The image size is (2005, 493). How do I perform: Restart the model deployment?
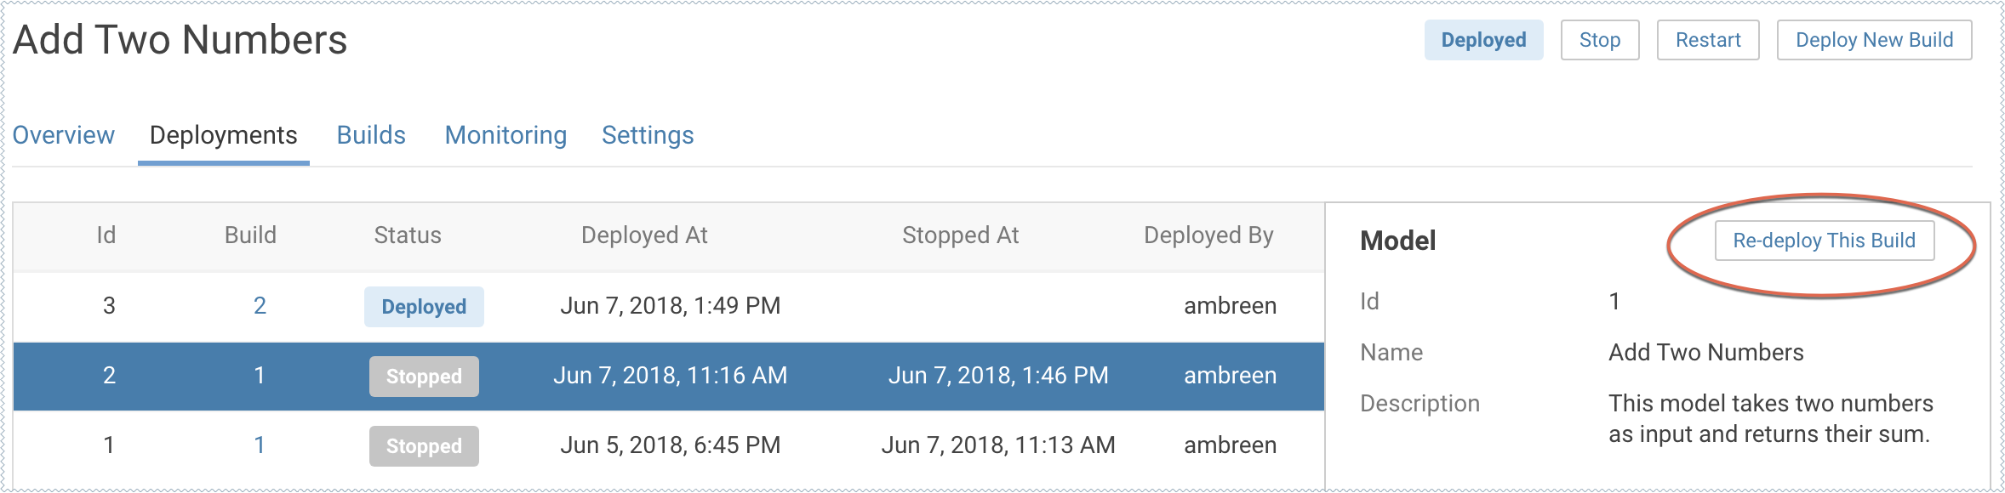[1707, 40]
